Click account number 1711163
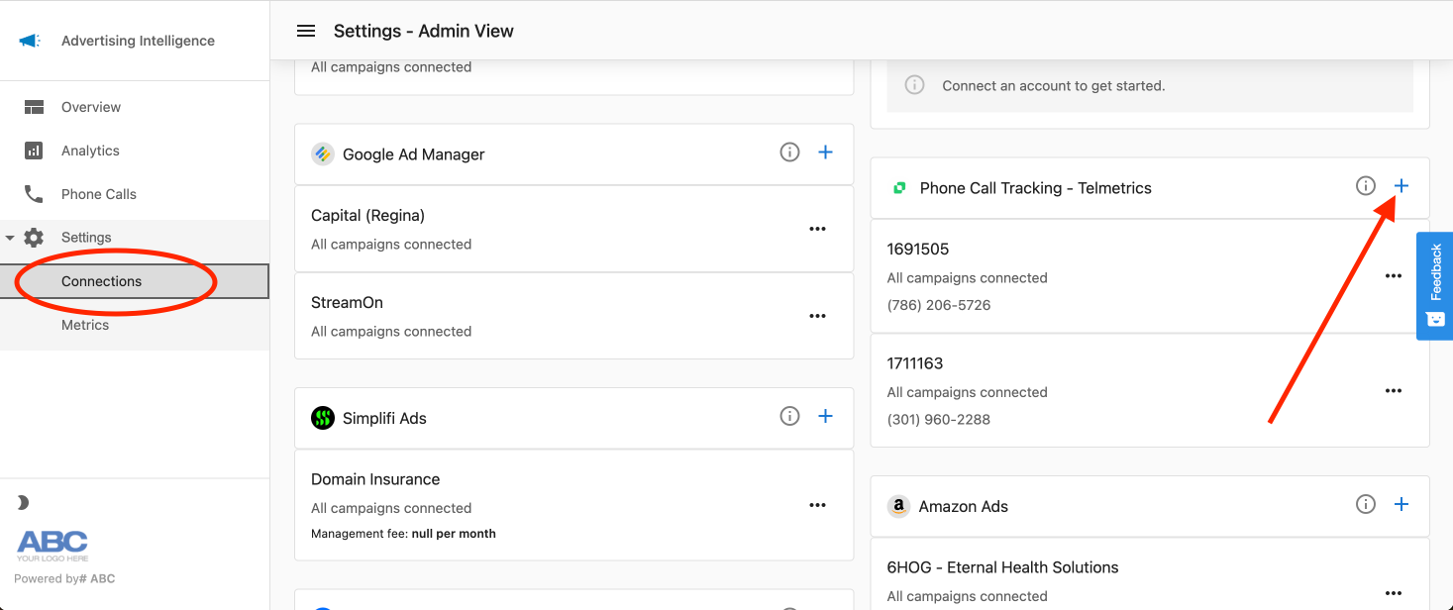Image resolution: width=1453 pixels, height=610 pixels. [915, 363]
